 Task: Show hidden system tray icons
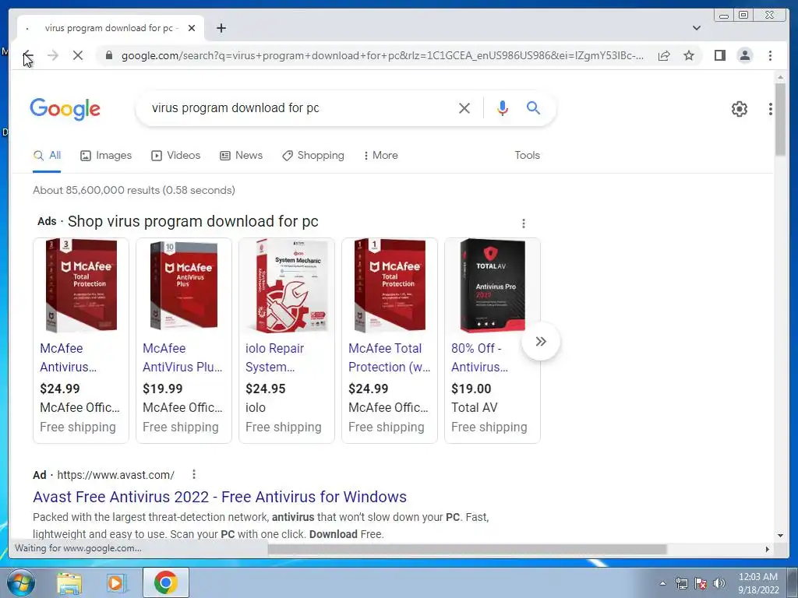(662, 583)
